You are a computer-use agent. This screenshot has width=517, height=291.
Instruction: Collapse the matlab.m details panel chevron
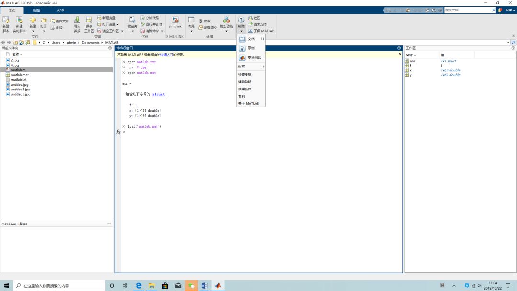point(109,224)
